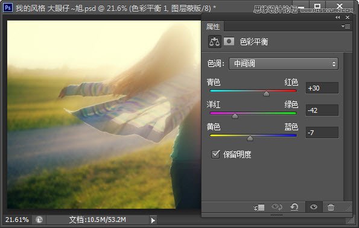The image size is (359, 228).
Task: Click the panel resize grip bar
Action: pos(276,215)
